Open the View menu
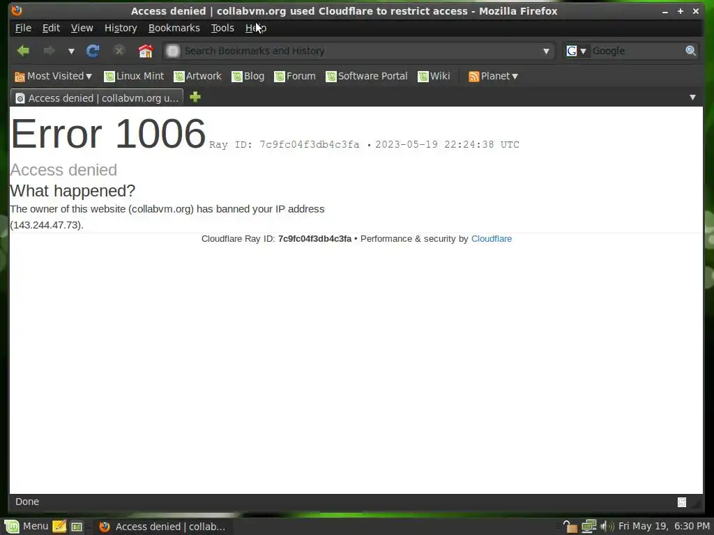Viewport: 714px width, 535px height. pyautogui.click(x=82, y=28)
